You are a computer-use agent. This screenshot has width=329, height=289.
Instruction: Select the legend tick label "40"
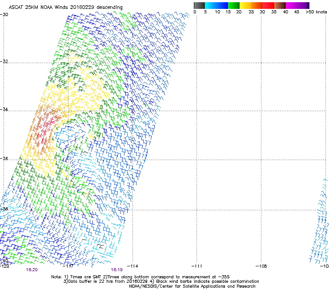click(285, 12)
